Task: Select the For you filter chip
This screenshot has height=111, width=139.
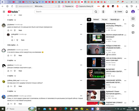Action: pyautogui.click(x=105, y=19)
